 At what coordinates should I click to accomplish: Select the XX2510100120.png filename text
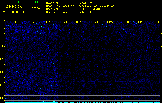(14, 7)
